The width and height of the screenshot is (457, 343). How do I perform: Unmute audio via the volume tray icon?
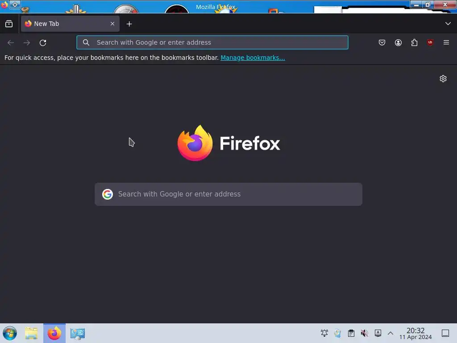pyautogui.click(x=364, y=333)
